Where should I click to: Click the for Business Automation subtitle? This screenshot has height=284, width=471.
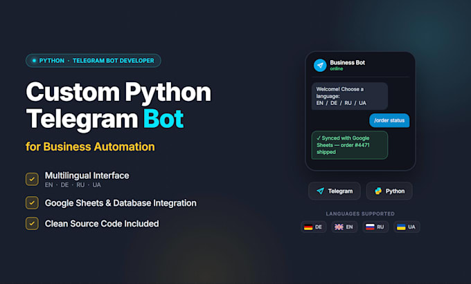[x=90, y=146]
